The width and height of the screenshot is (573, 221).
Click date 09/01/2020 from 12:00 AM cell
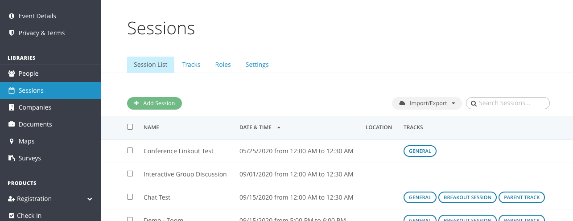click(x=297, y=174)
